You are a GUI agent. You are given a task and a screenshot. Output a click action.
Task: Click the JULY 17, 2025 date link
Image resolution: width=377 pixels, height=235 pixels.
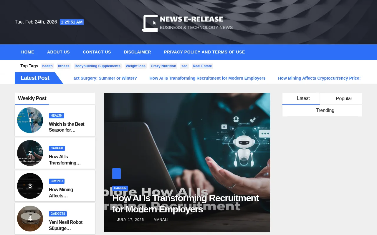(x=130, y=219)
